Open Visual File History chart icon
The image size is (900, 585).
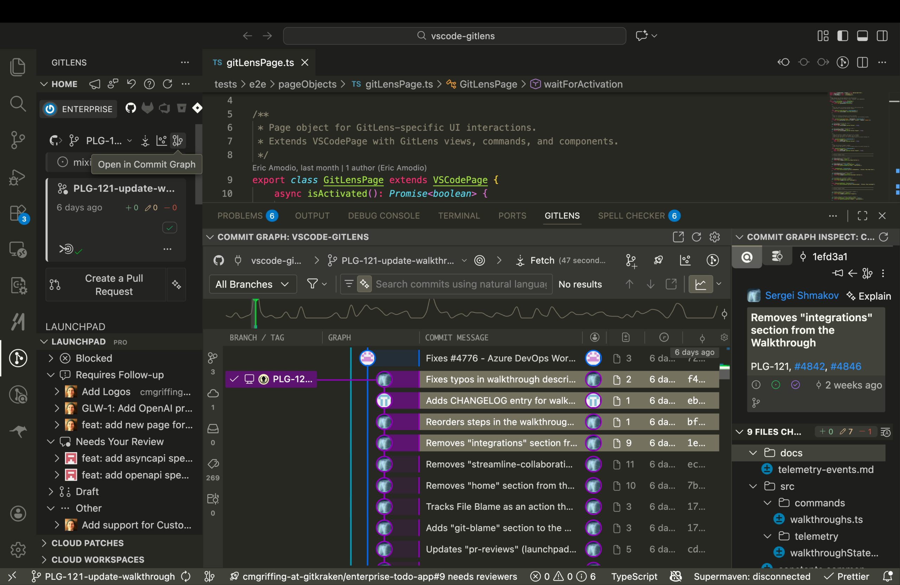(685, 260)
